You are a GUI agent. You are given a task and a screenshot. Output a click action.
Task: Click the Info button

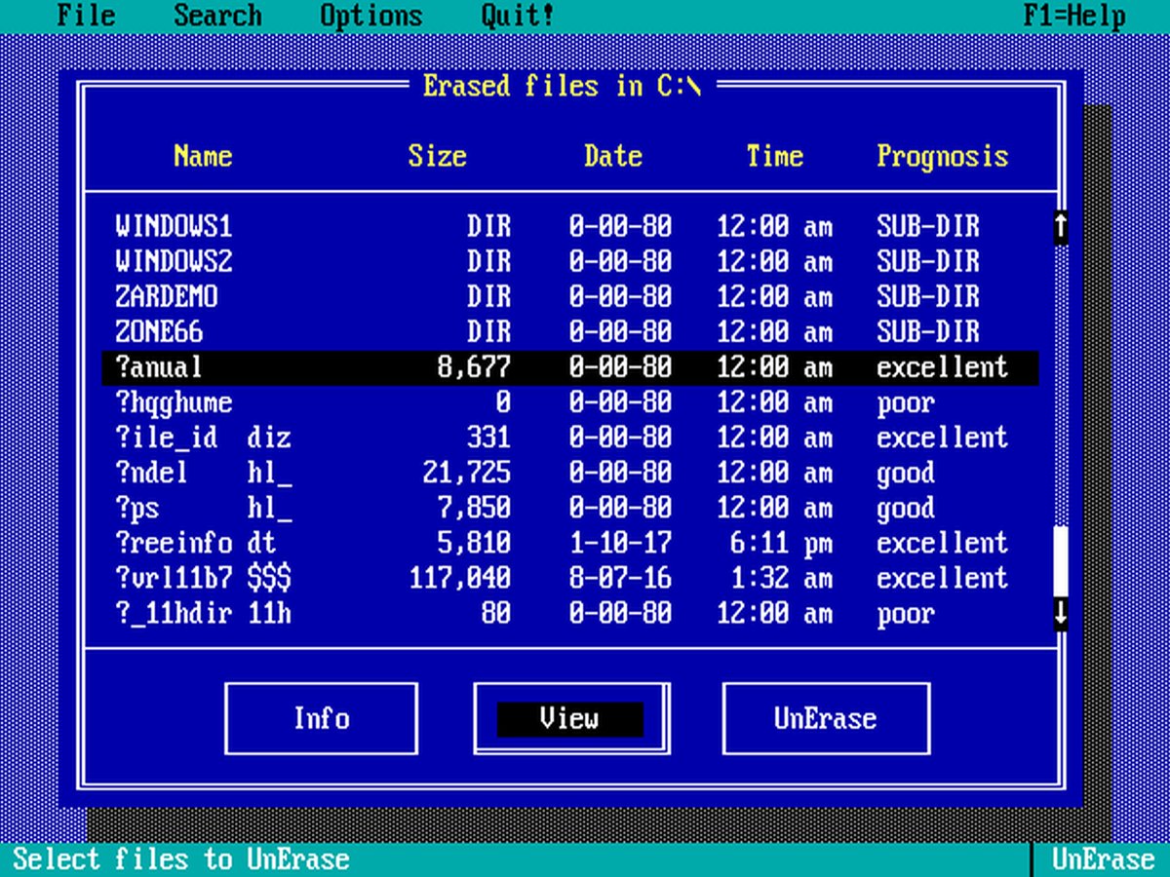[x=322, y=718]
